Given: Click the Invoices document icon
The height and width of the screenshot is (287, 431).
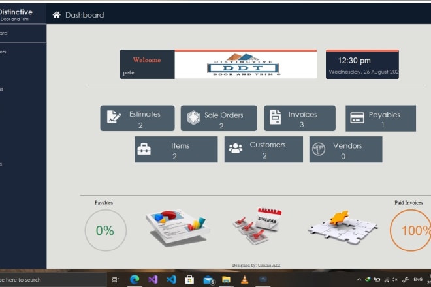Looking at the screenshot, I should pos(275,117).
